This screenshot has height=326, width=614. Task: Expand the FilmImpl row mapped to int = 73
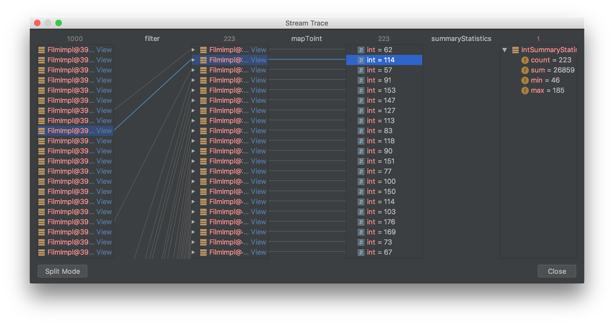[193, 242]
